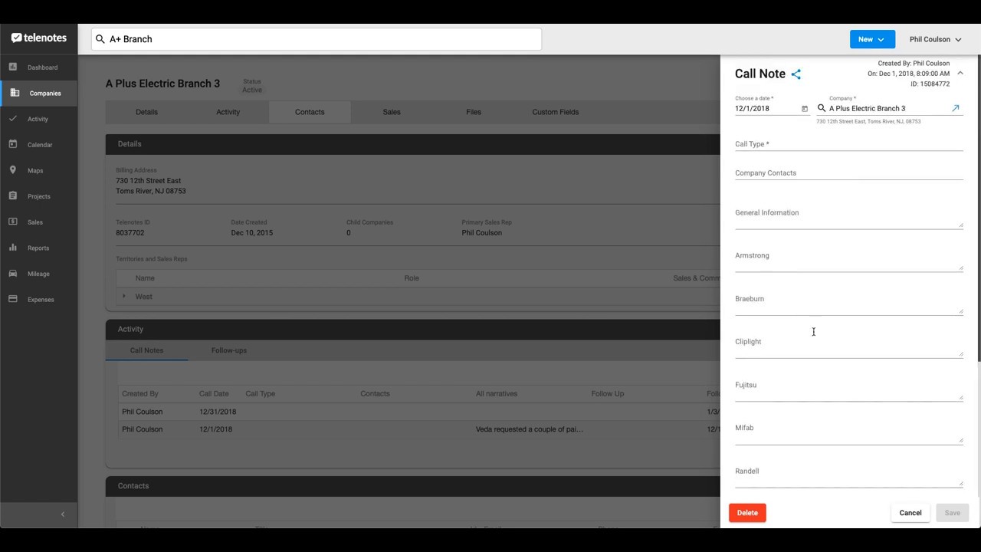The width and height of the screenshot is (981, 552).
Task: Click the Role column header
Action: click(412, 278)
